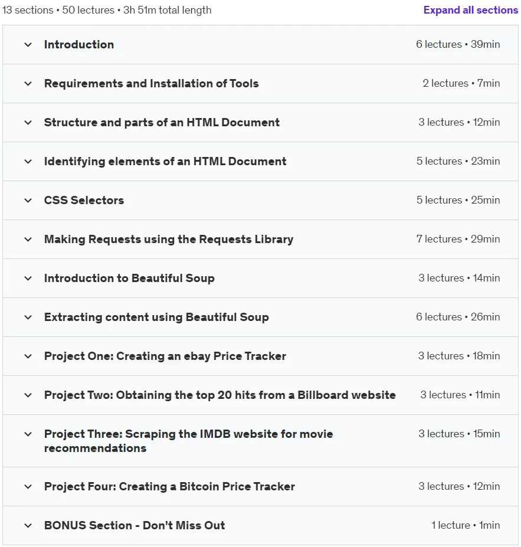Screen dimensions: 521x547
Task: Click the BONUS Section - Don't Miss Out title
Action: click(135, 525)
